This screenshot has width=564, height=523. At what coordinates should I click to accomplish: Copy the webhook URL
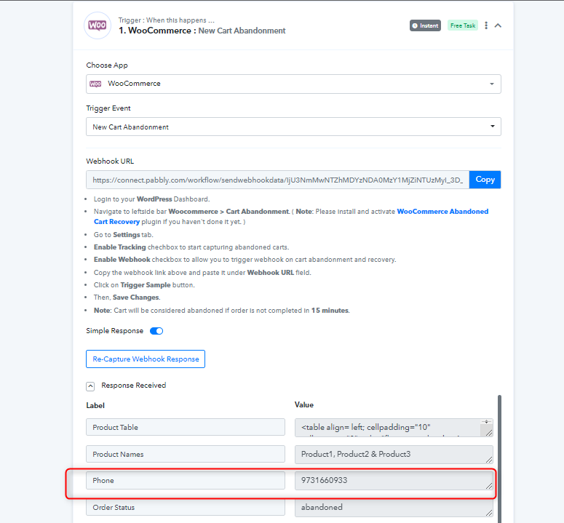click(485, 180)
